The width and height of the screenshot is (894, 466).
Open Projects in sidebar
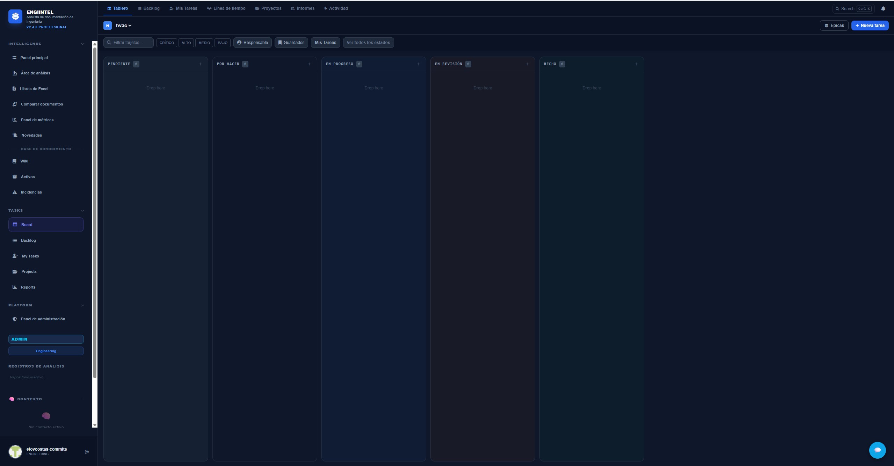(46, 271)
